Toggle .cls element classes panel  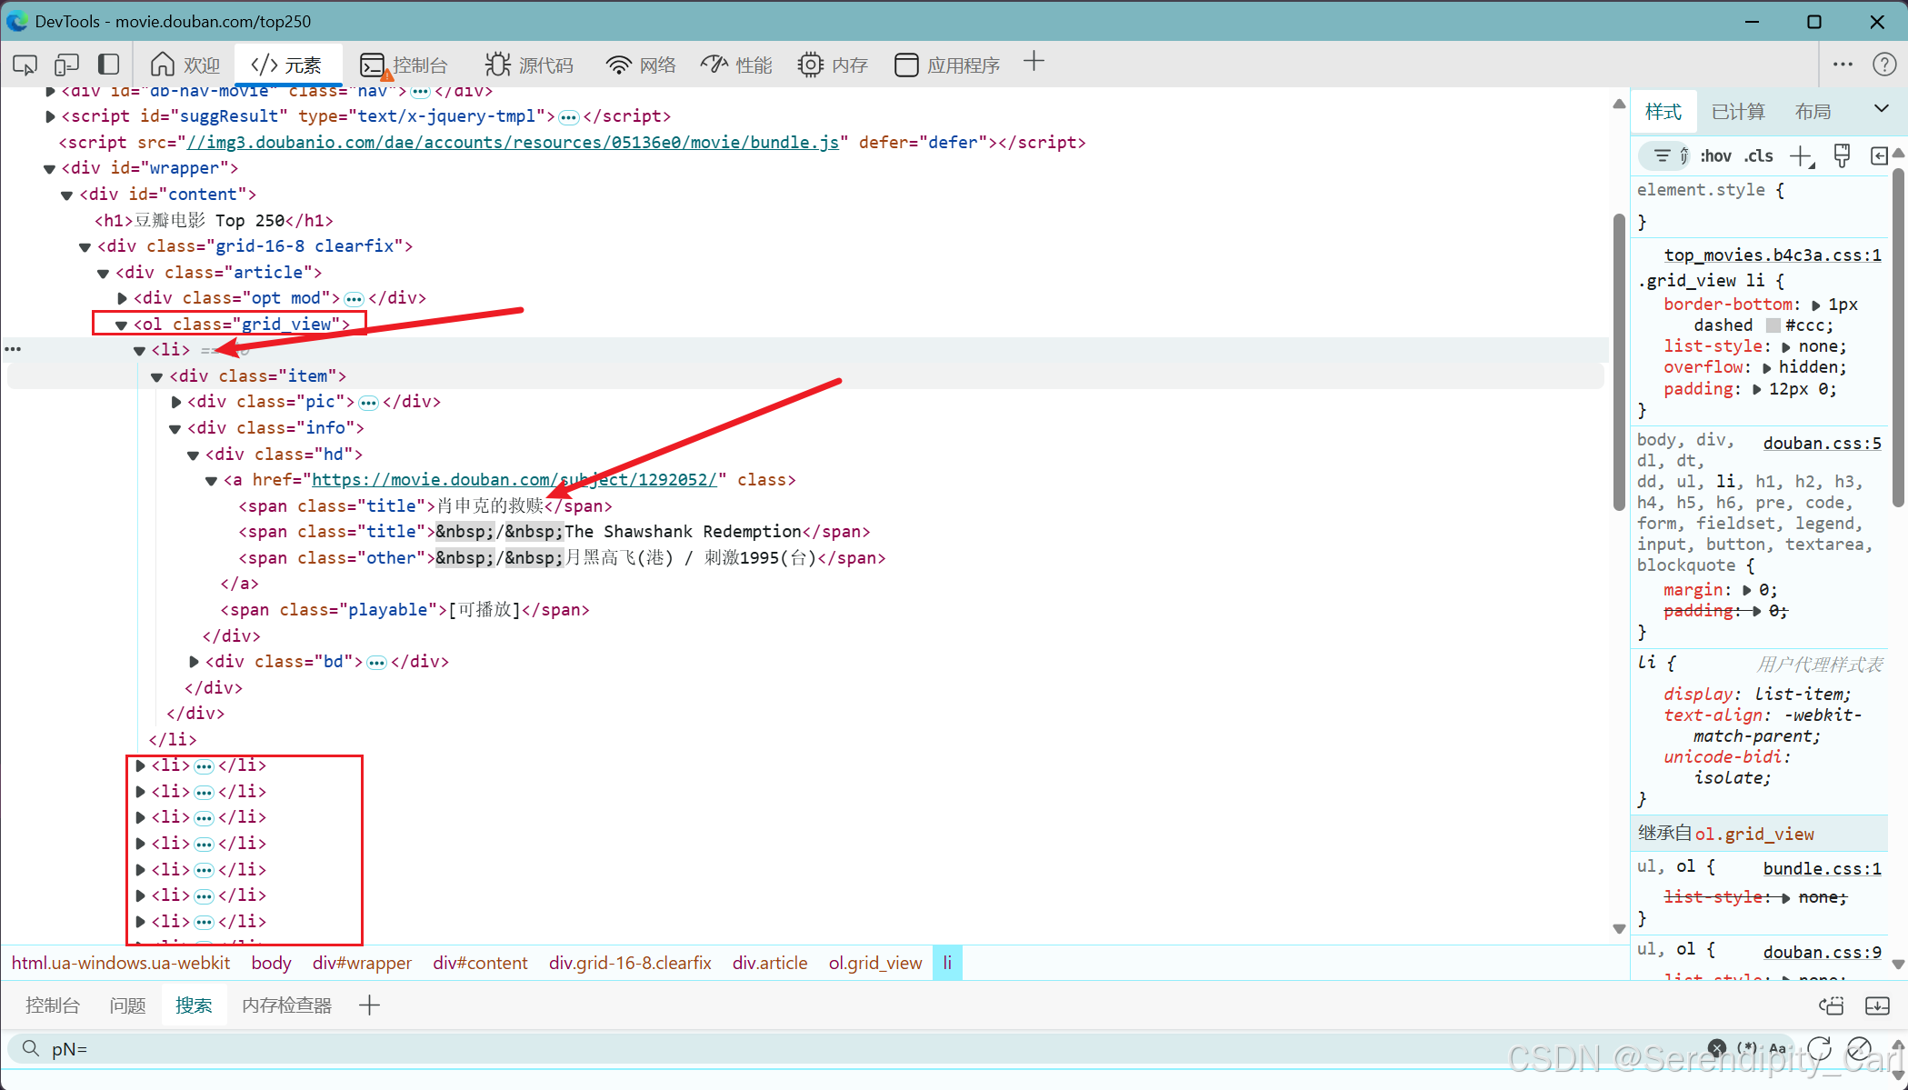(1759, 156)
